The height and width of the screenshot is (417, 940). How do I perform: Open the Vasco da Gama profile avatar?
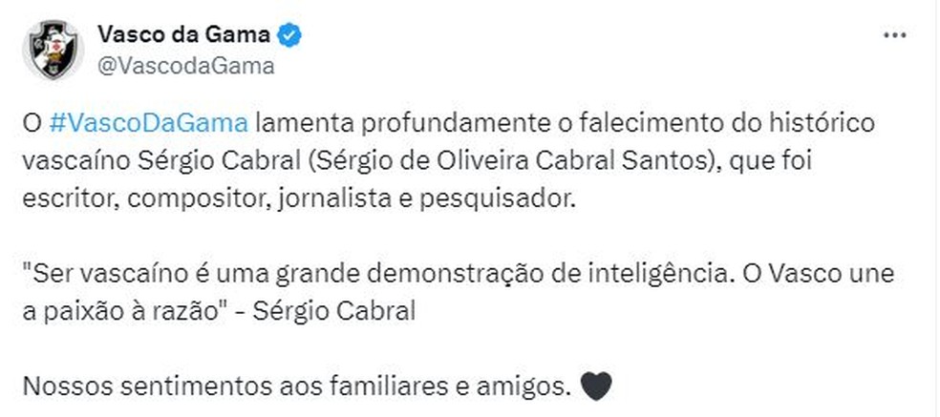click(53, 50)
